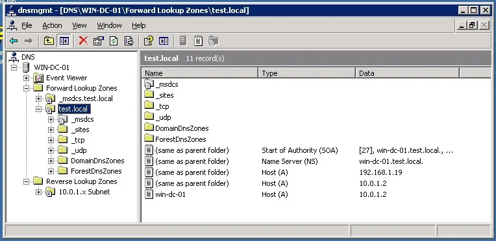Select Forward Lookup Zones in tree
496x241 pixels.
(82, 88)
